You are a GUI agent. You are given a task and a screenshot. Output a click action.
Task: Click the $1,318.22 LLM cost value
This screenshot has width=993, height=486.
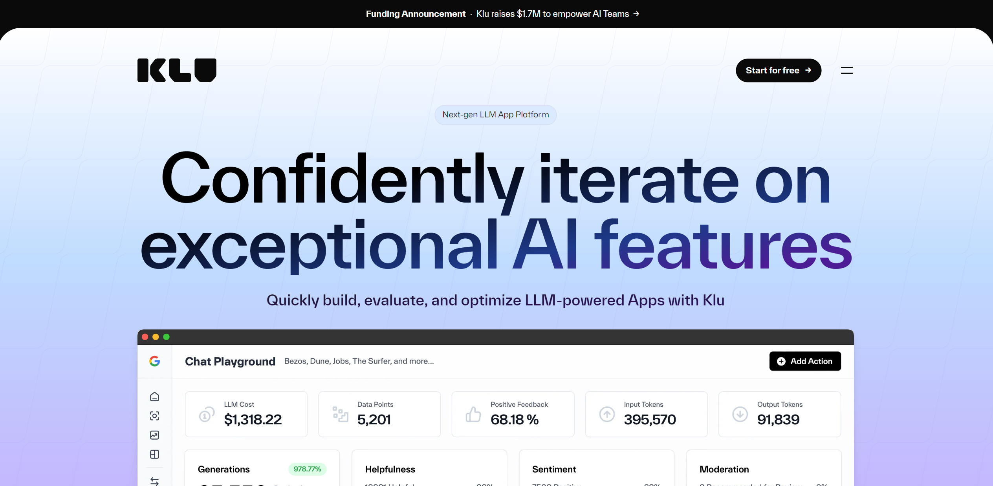[253, 420]
